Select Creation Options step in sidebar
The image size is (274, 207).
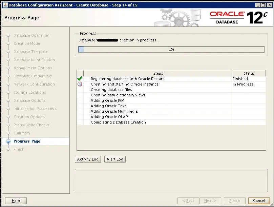click(x=29, y=117)
